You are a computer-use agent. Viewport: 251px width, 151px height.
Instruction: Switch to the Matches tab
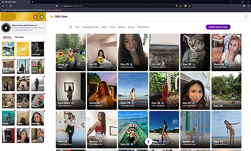pos(7,37)
